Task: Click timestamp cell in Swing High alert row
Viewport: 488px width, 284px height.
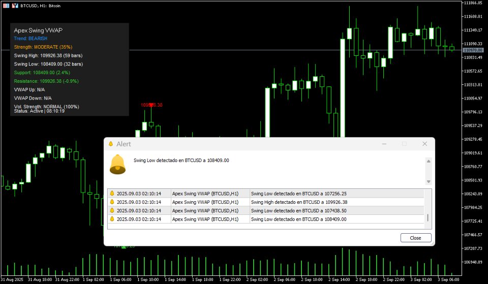Action: (139, 202)
